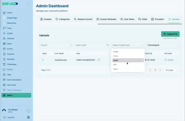Choose Video from media type list

click(128, 56)
